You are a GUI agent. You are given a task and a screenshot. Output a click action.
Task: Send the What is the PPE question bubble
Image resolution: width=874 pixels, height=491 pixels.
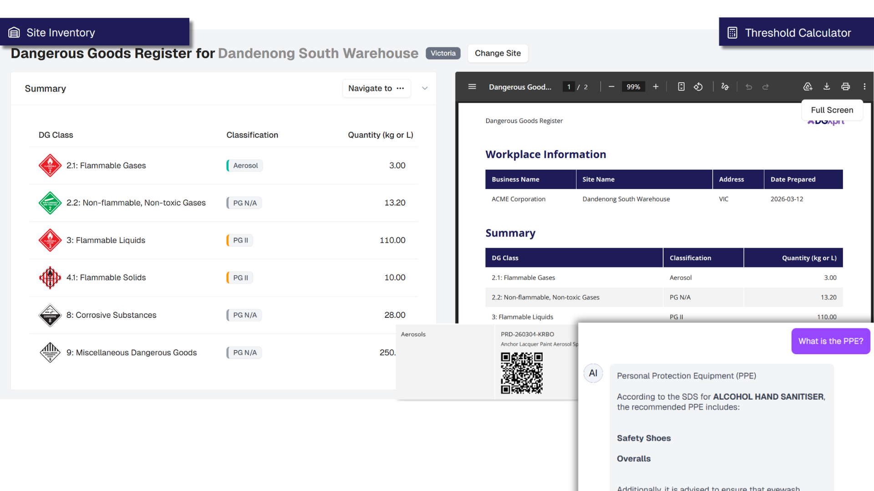point(830,341)
